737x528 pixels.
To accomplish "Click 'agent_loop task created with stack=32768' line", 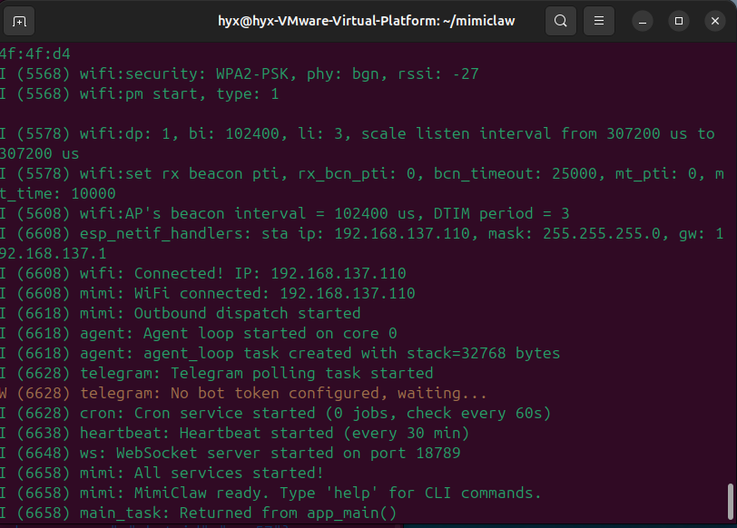I will [x=280, y=353].
